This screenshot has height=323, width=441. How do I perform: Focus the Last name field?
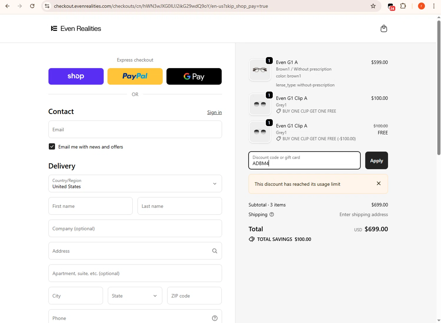pos(180,206)
